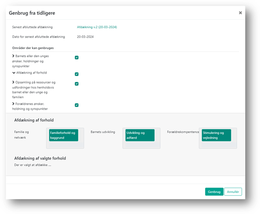Click the 20-03-2024 date value

tap(85, 37)
